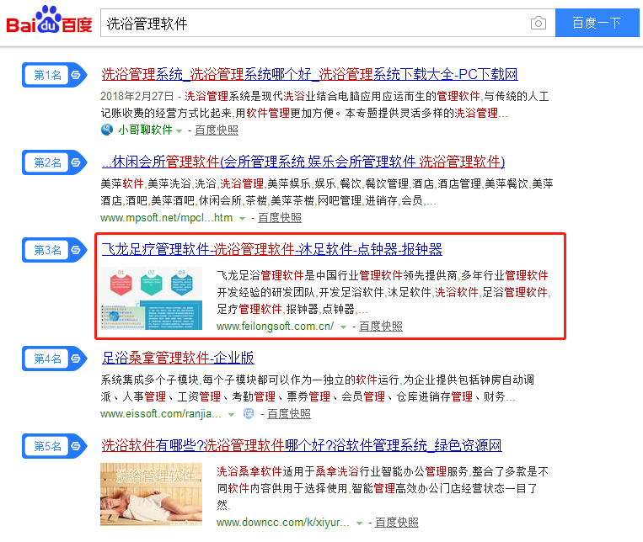Open 足浴桑拿管理软件-企业版 result link
This screenshot has height=542, width=643.
coord(178,358)
